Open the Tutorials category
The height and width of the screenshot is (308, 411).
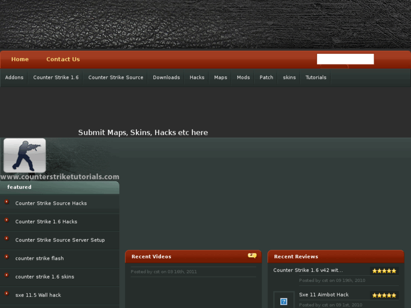(x=316, y=77)
